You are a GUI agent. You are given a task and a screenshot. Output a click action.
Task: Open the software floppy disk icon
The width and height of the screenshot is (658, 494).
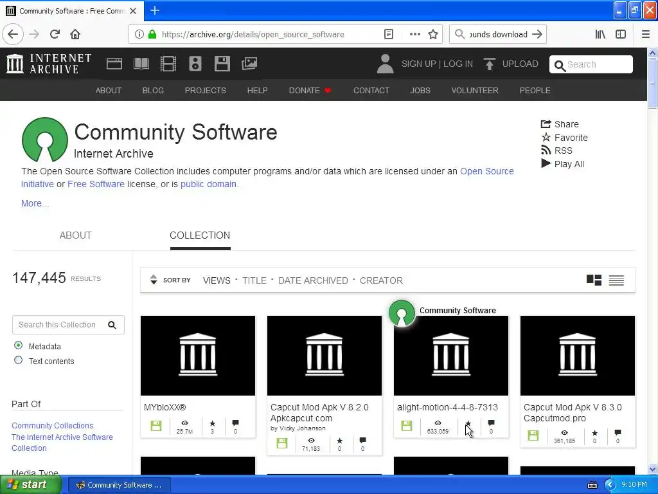tap(222, 64)
